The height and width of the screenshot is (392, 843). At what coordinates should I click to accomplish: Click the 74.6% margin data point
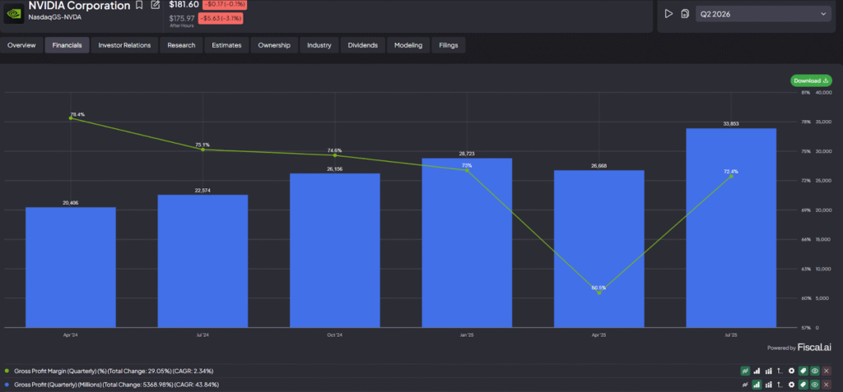(x=335, y=155)
